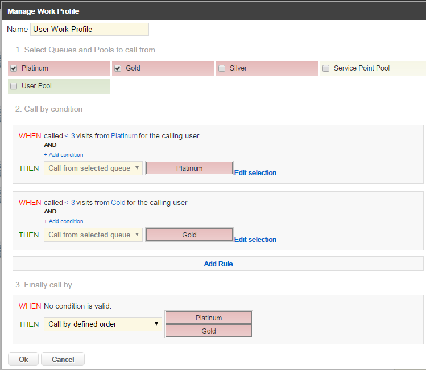426x370 pixels.
Task: Click the blue Gold queue link in second rule
Action: [x=118, y=203]
